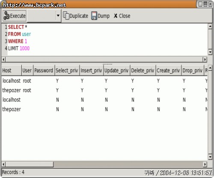The height and width of the screenshot is (178, 214).
Task: Click the query editor left scroll arrow
Action: 3,59
